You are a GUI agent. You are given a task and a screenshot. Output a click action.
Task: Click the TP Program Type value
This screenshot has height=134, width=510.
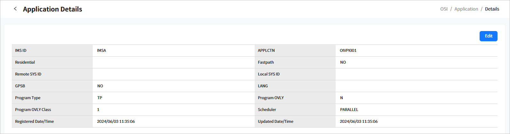click(x=100, y=98)
